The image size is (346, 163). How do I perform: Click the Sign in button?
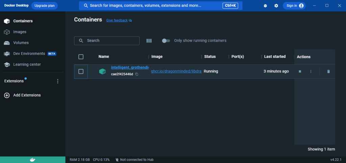click(294, 6)
